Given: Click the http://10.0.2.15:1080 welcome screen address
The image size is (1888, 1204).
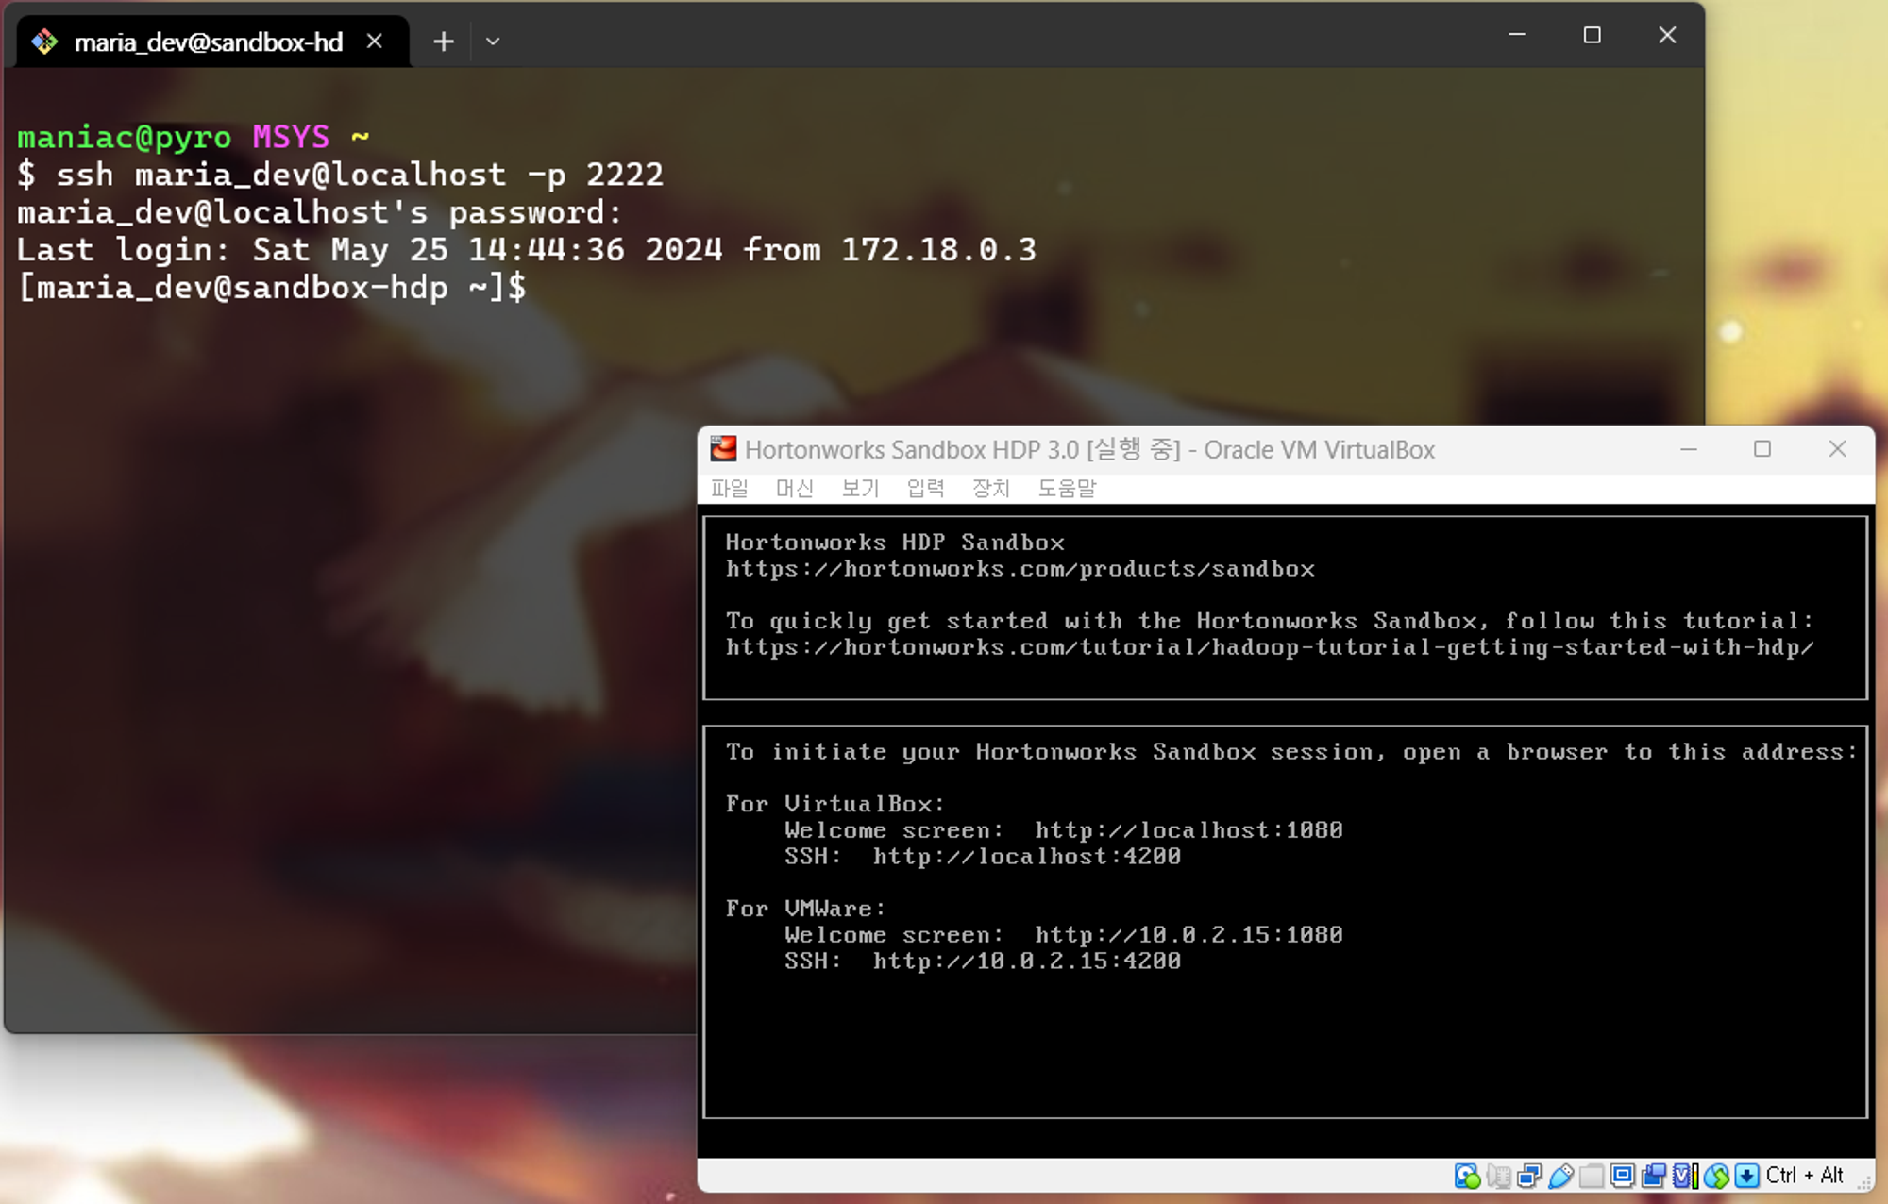Looking at the screenshot, I should 1188,935.
